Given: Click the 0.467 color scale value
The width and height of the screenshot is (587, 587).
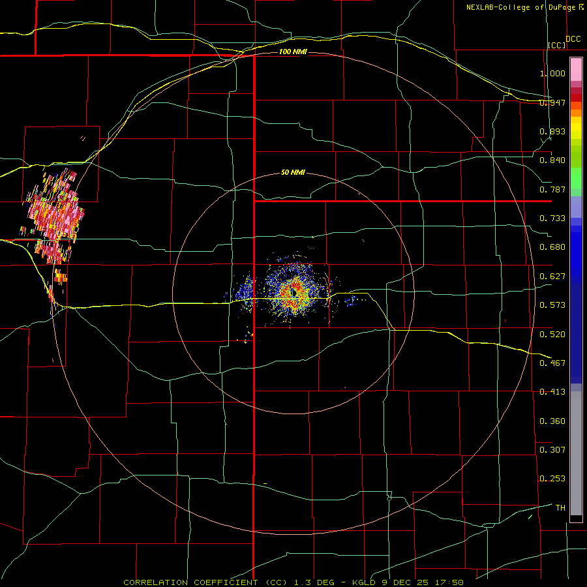Looking at the screenshot, I should click(x=552, y=363).
